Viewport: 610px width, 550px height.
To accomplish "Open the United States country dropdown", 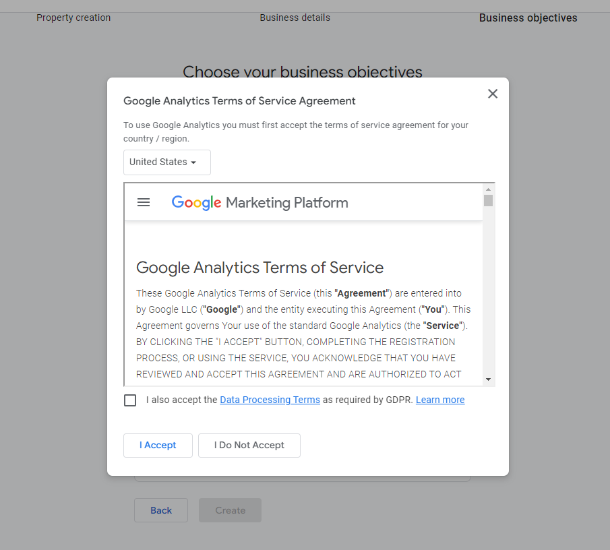I will click(166, 162).
